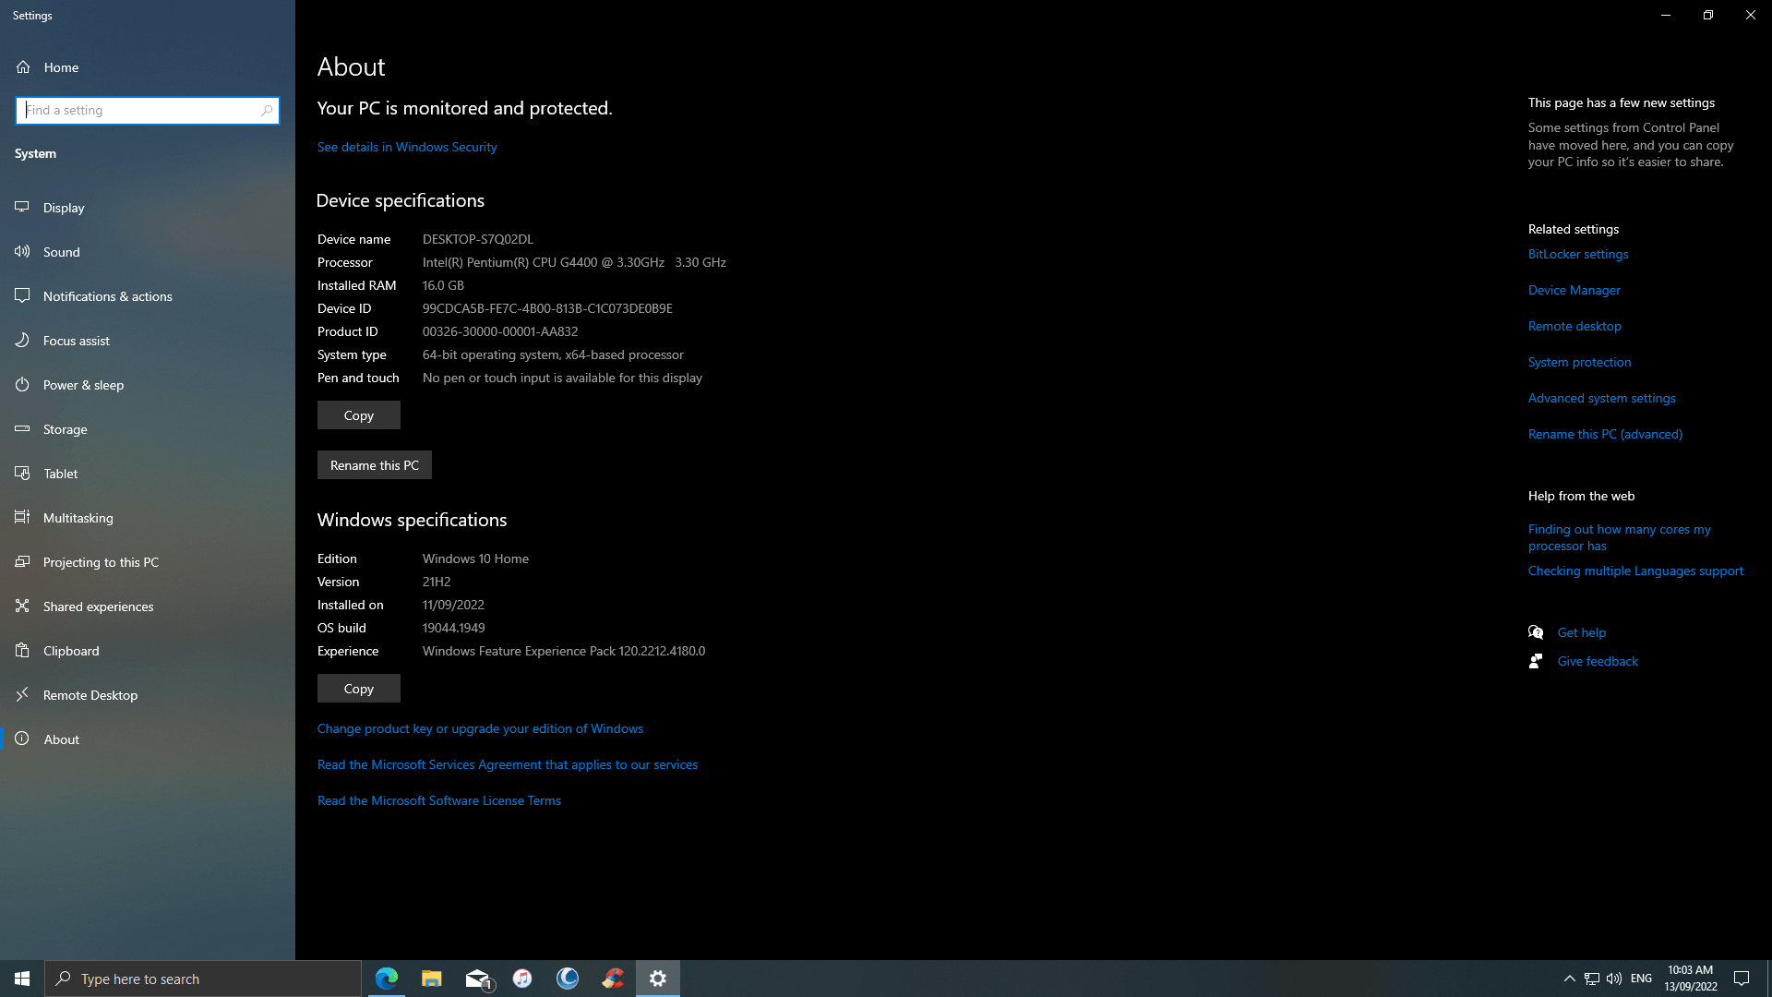1772x997 pixels.
Task: Open the volume control in the tray
Action: [1614, 979]
